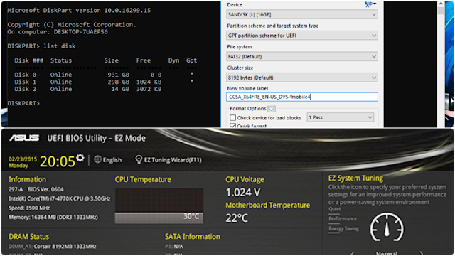Click the DISKPART> prompt at the bottom
This screenshot has width=455, height=256.
(23, 103)
